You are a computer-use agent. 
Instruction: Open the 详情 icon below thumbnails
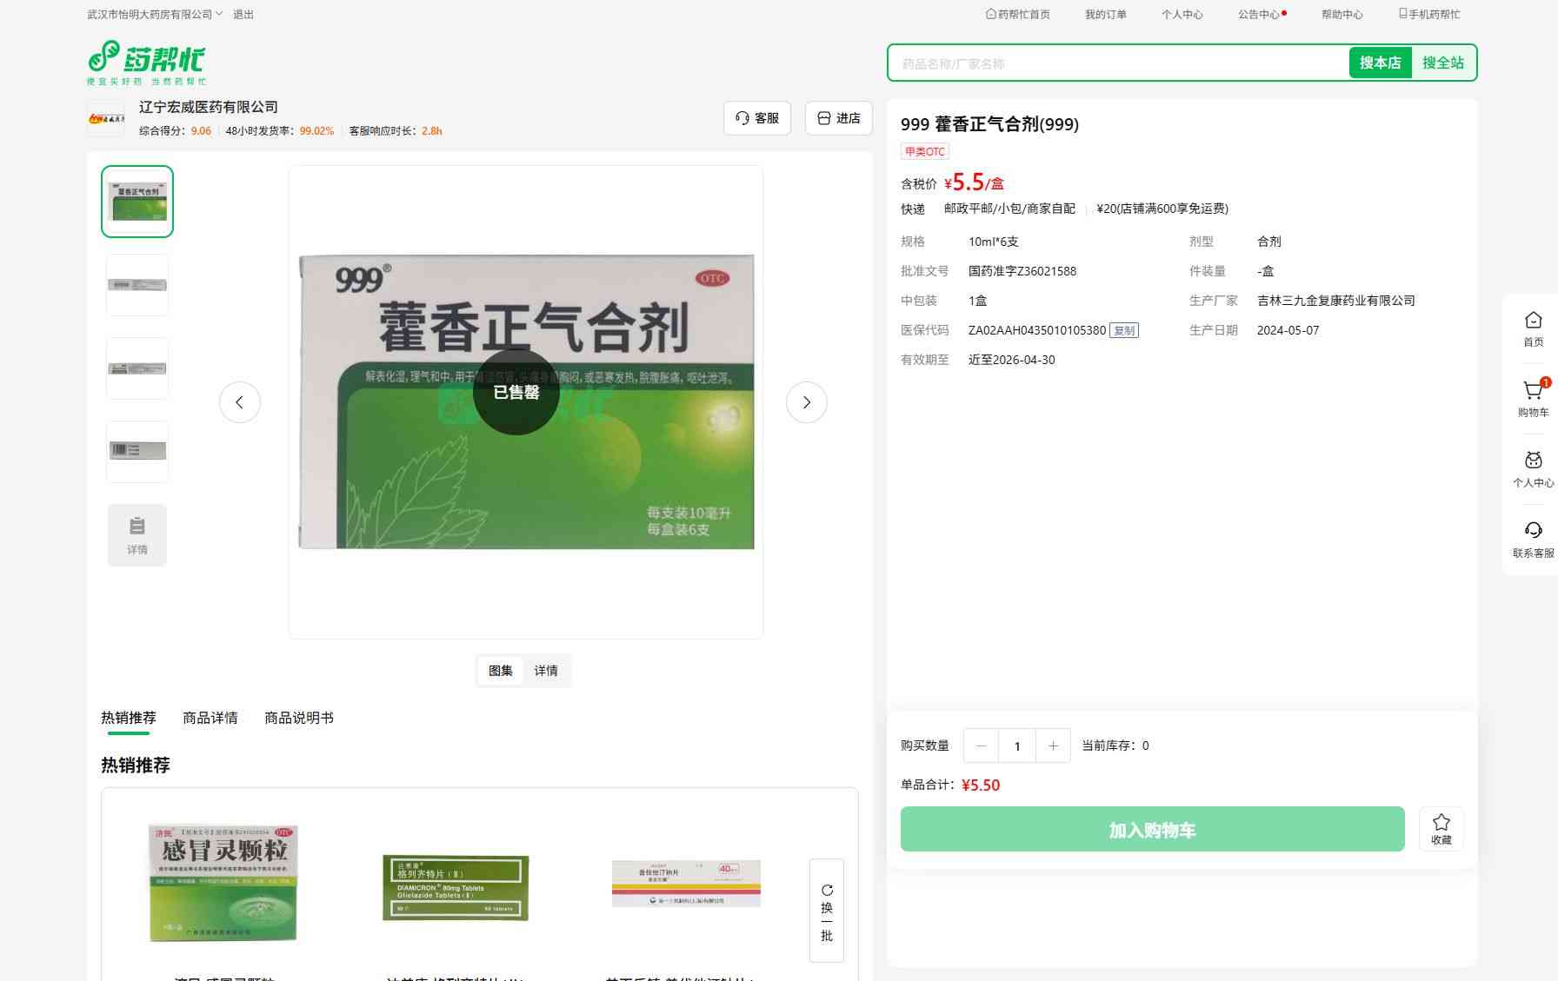[137, 535]
